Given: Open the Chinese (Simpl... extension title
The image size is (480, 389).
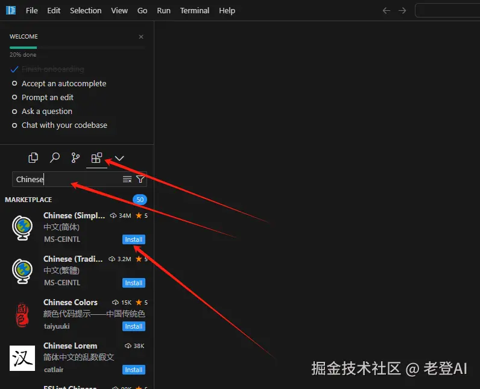Looking at the screenshot, I should point(74,216).
